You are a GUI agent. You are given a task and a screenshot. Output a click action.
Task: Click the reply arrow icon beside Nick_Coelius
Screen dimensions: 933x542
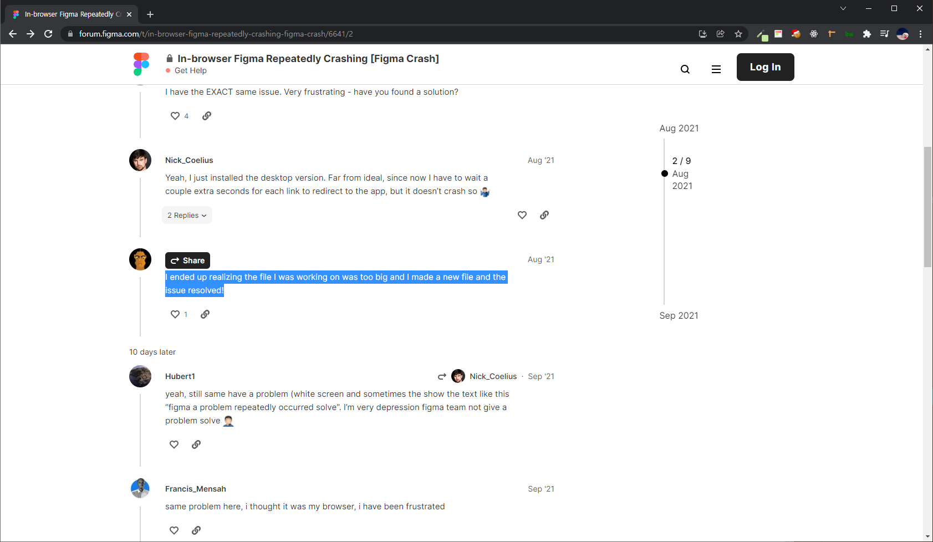tap(442, 376)
